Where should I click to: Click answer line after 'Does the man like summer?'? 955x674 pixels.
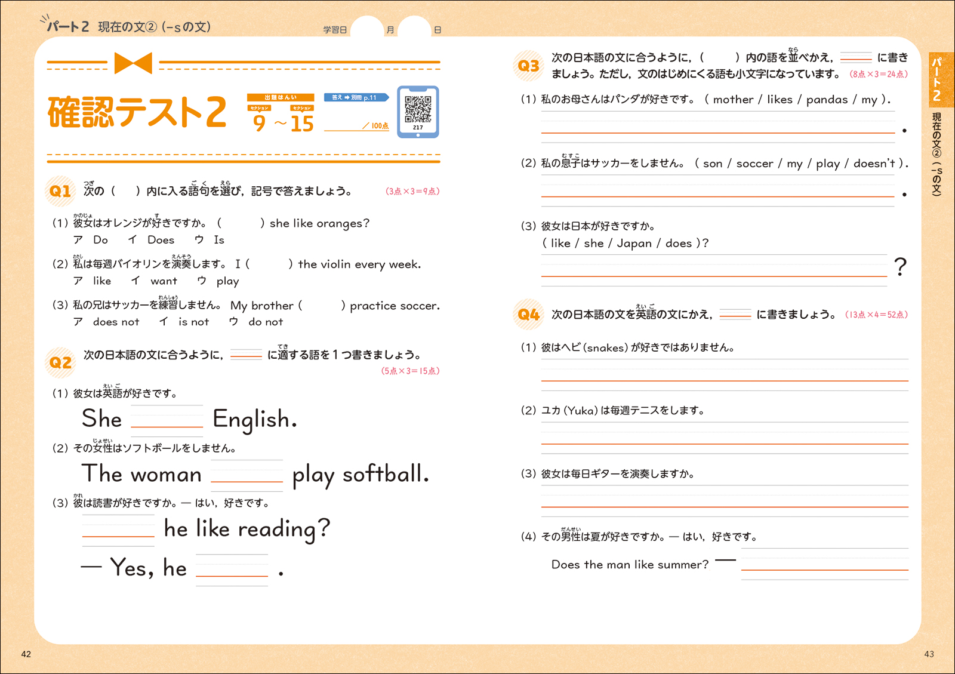coord(825,564)
